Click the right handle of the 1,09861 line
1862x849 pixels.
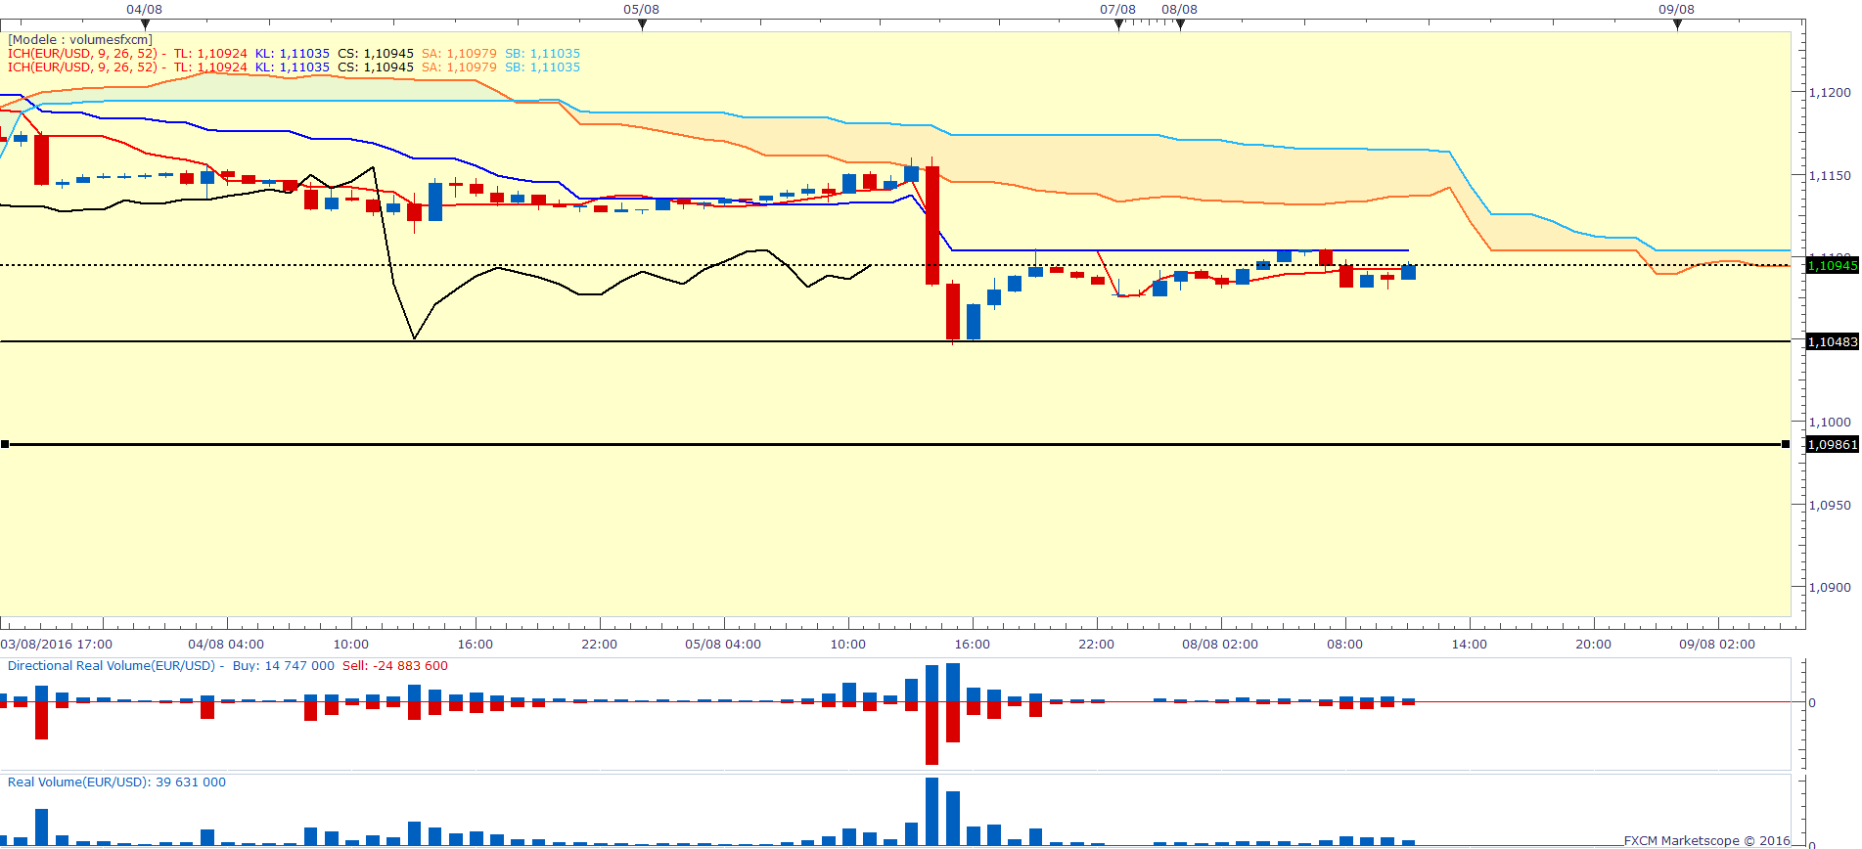tap(1786, 445)
